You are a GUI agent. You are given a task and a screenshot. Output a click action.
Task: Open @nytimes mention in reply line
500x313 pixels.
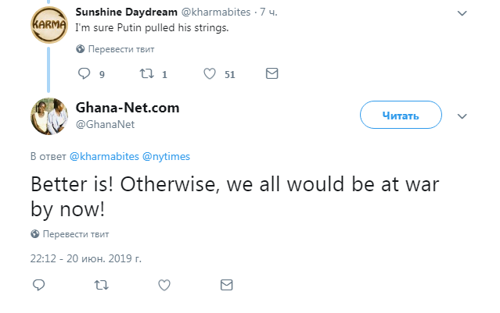point(166,156)
